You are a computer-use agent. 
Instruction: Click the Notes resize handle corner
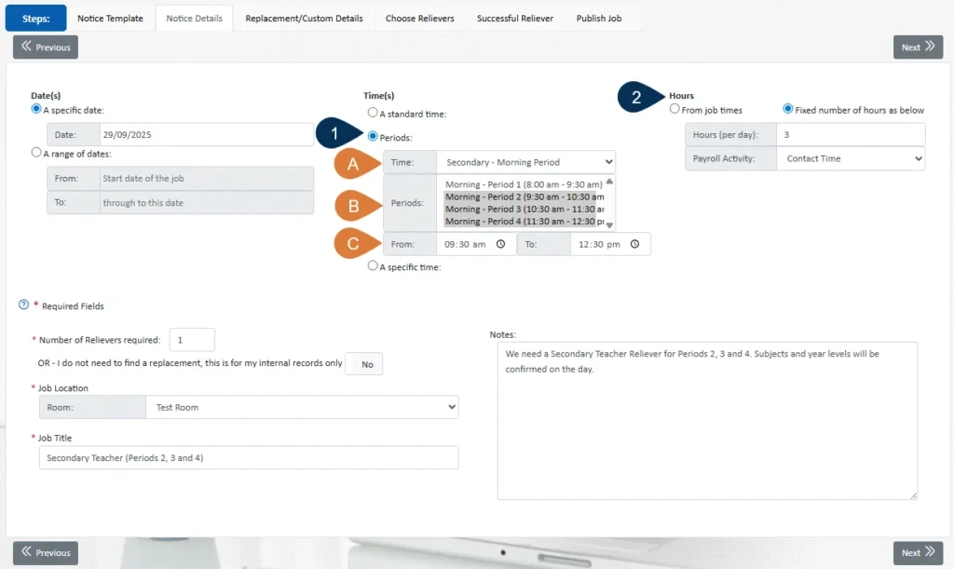click(913, 495)
